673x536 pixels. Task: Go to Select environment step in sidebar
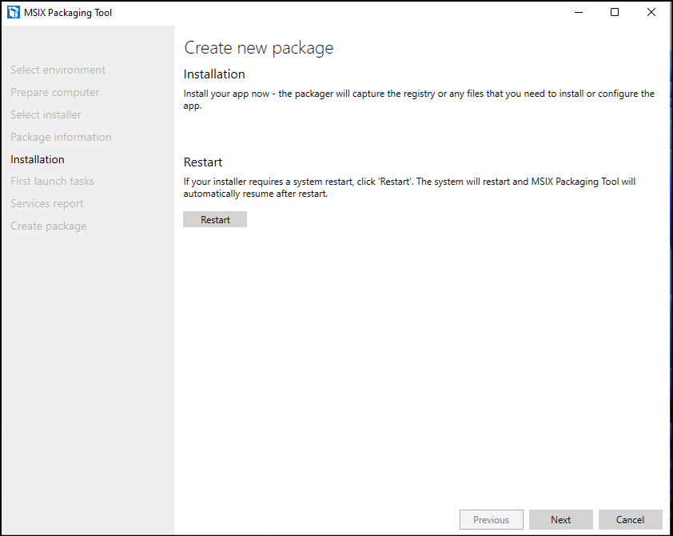point(58,70)
